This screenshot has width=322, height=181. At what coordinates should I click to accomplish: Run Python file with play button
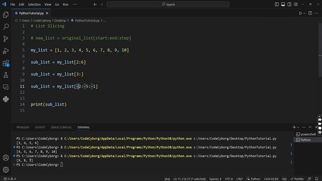300,13
